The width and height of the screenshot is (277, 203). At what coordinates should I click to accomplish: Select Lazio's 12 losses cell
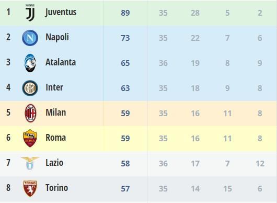(260, 164)
